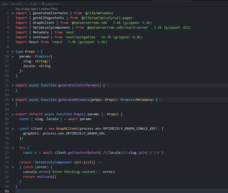This screenshot has height=193, width=228.
Task: Click 'OptimizelyComponent' import on line 4
Action: coord(51,28)
